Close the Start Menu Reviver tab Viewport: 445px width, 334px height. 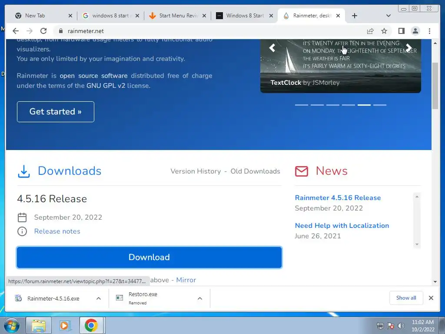point(204,16)
